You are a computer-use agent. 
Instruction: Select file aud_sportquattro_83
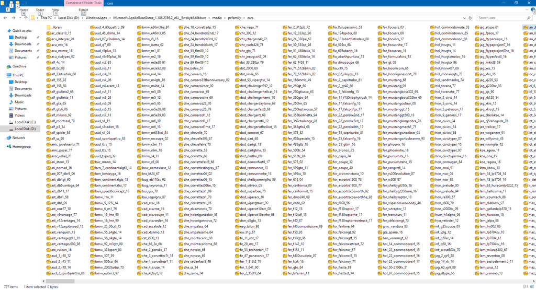[108, 138]
